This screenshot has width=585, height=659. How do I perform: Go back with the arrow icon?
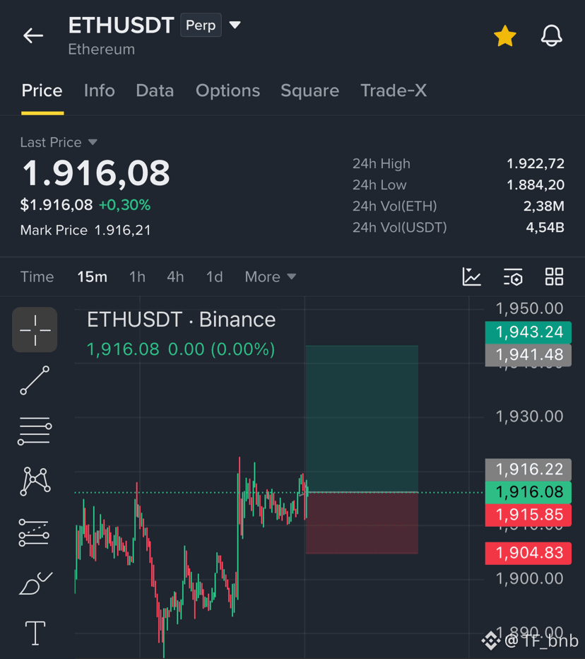pyautogui.click(x=33, y=36)
